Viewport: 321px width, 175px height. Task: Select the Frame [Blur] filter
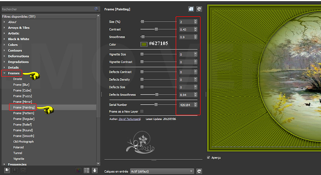pyautogui.click(x=22, y=85)
